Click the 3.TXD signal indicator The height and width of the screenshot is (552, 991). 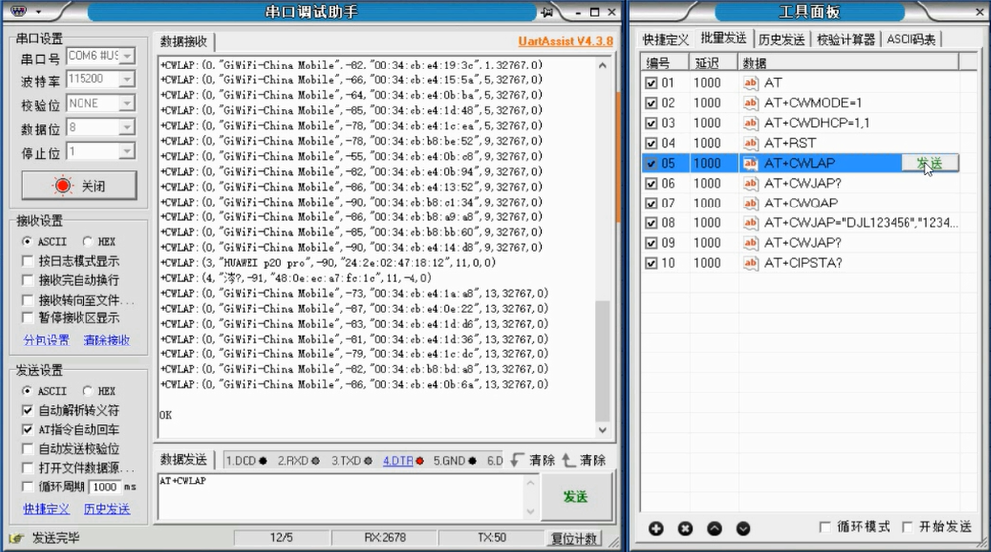(x=352, y=461)
